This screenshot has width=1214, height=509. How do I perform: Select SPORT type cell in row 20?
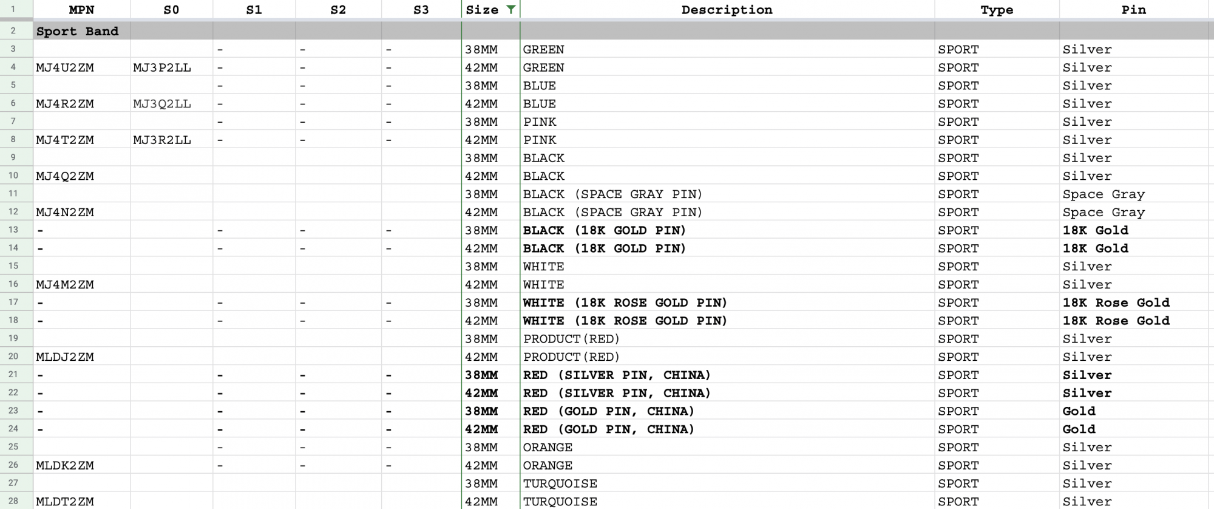click(x=997, y=357)
